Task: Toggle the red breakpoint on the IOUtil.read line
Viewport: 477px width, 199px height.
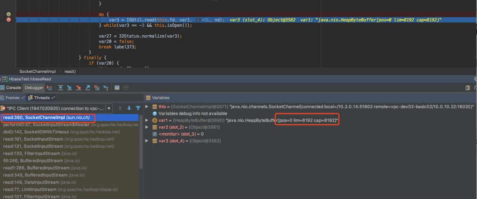Action: click(8, 20)
